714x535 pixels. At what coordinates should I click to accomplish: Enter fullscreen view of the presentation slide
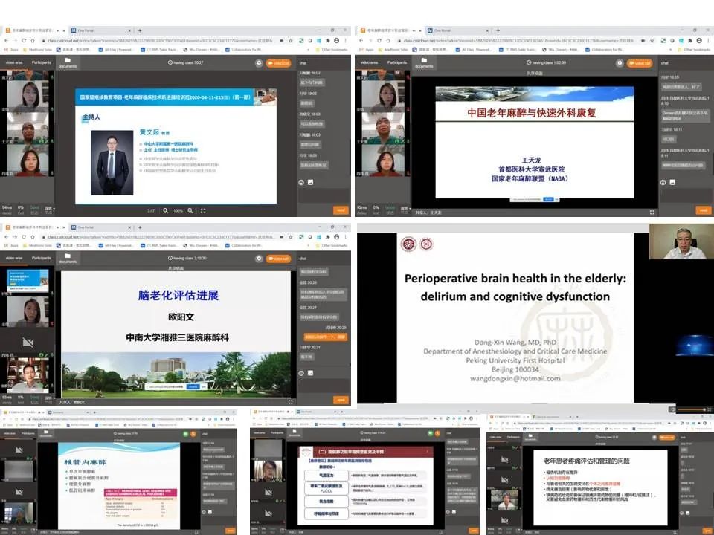pos(203,209)
